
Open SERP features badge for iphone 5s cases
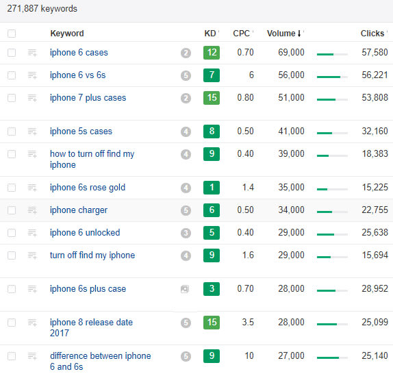[x=186, y=131]
